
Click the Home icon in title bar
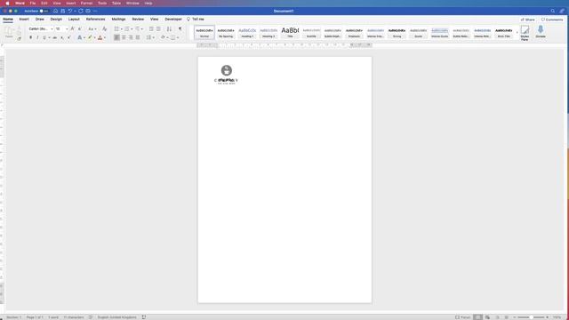coord(55,11)
